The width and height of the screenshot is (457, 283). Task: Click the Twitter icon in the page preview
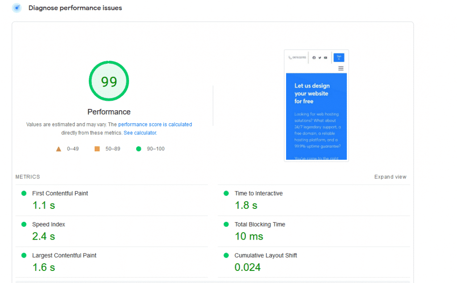pyautogui.click(x=320, y=58)
